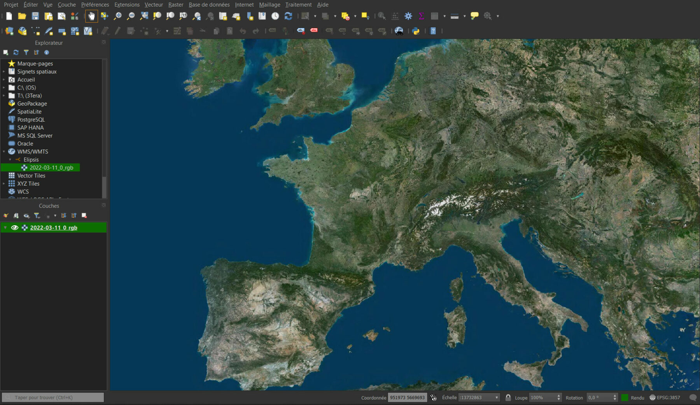Viewport: 700px width, 405px height.
Task: Activate the Zoom In tool
Action: pyautogui.click(x=118, y=16)
